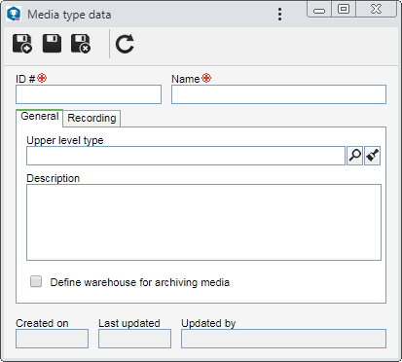Click inside the Upper level type field
402x362 pixels.
(186, 156)
